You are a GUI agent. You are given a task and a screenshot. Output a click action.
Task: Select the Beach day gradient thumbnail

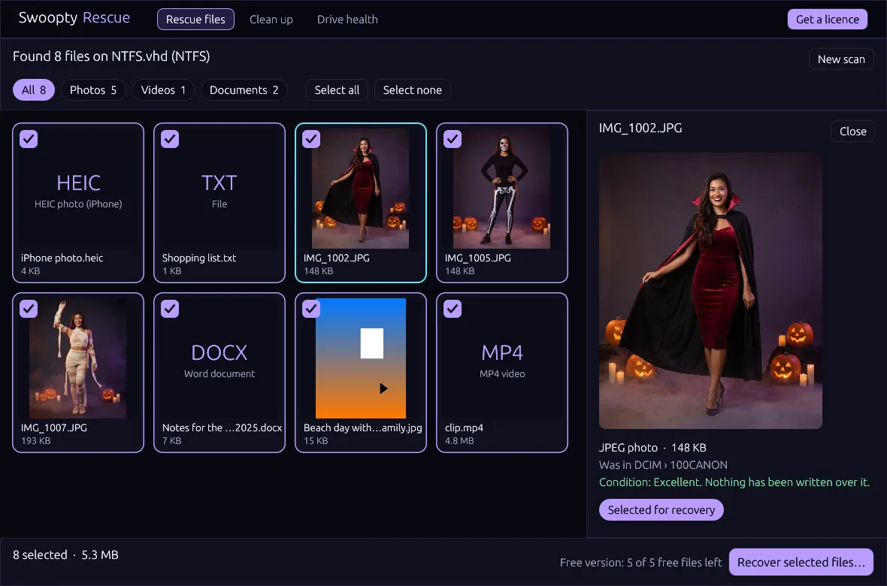360,358
